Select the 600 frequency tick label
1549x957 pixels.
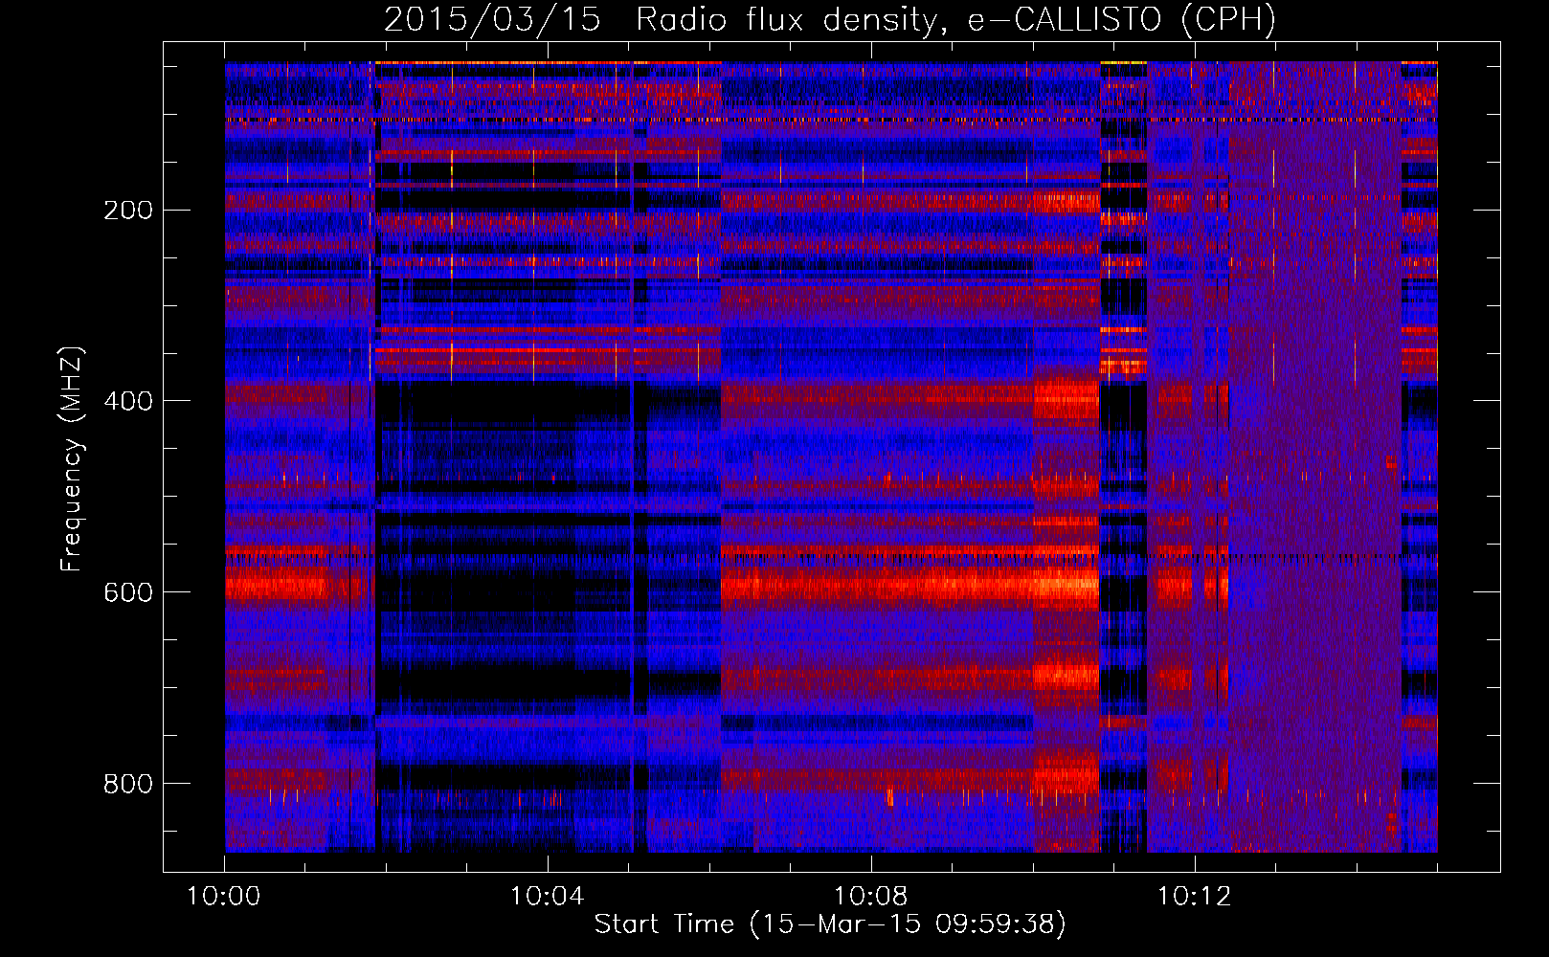128,593
